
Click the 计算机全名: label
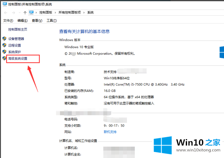[x=73, y=154]
